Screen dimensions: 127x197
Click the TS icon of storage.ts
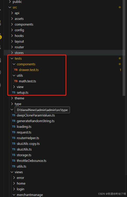tap(14, 155)
